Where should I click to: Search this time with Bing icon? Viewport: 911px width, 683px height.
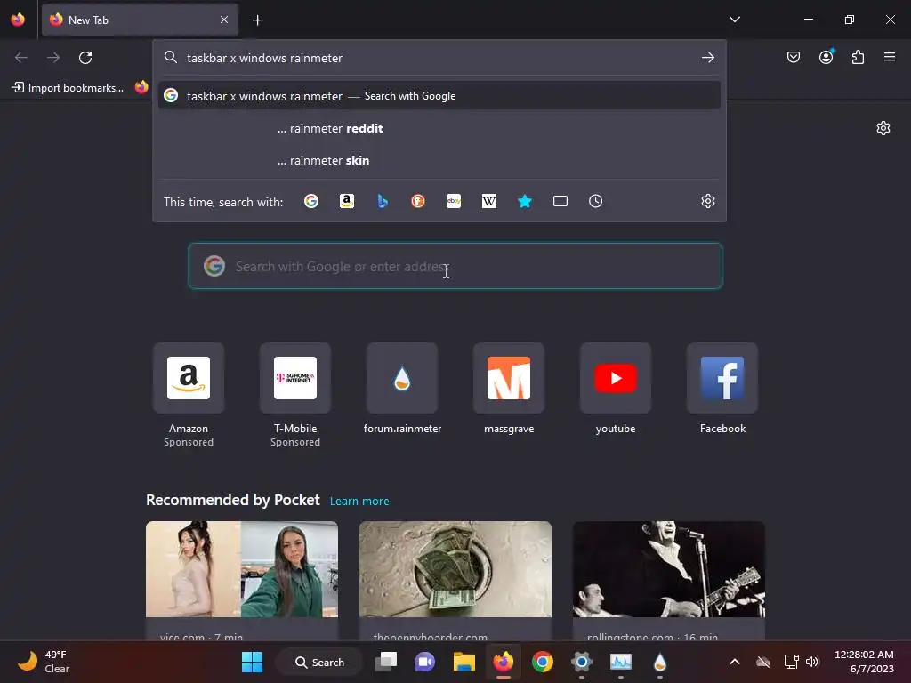click(x=383, y=202)
